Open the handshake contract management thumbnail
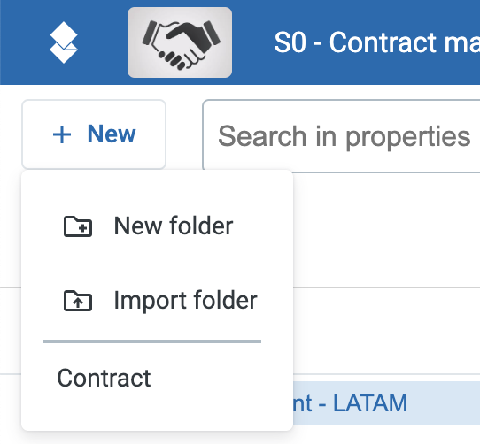 pos(180,42)
